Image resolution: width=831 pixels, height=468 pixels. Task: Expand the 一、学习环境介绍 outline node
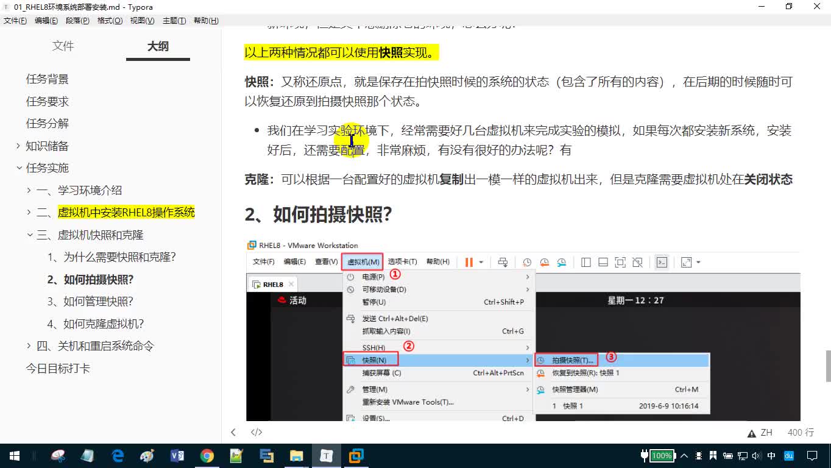(x=29, y=190)
